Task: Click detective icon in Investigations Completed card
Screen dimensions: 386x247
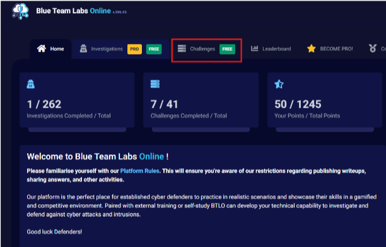Action: point(30,84)
